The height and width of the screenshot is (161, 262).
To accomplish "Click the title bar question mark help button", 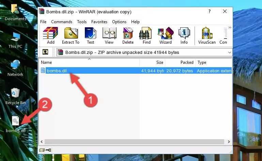I will click(x=210, y=11).
